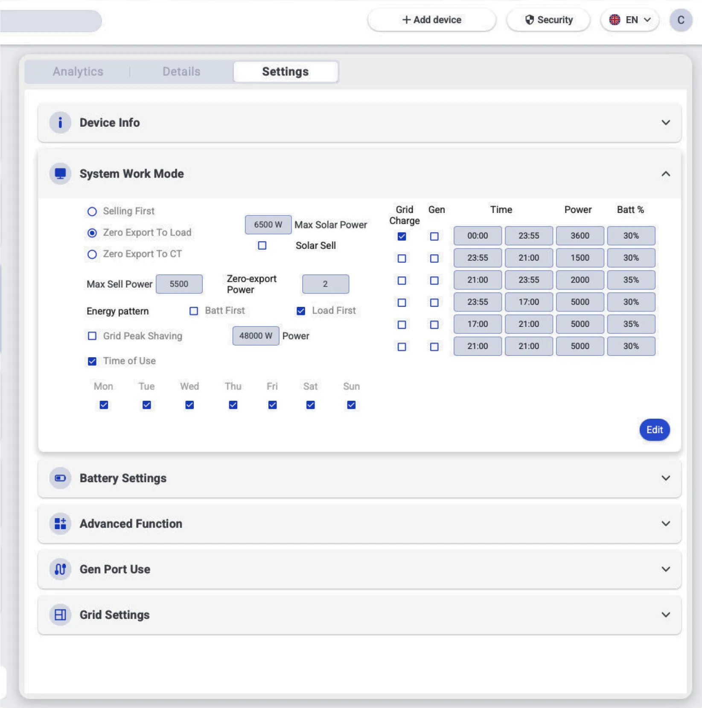Open the user avatar labeled C
The width and height of the screenshot is (702, 708).
[x=681, y=20]
